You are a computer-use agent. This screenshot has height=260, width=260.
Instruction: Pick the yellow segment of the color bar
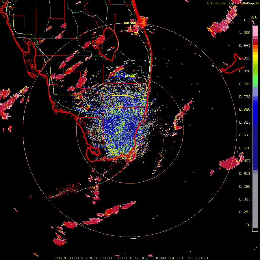255,57
